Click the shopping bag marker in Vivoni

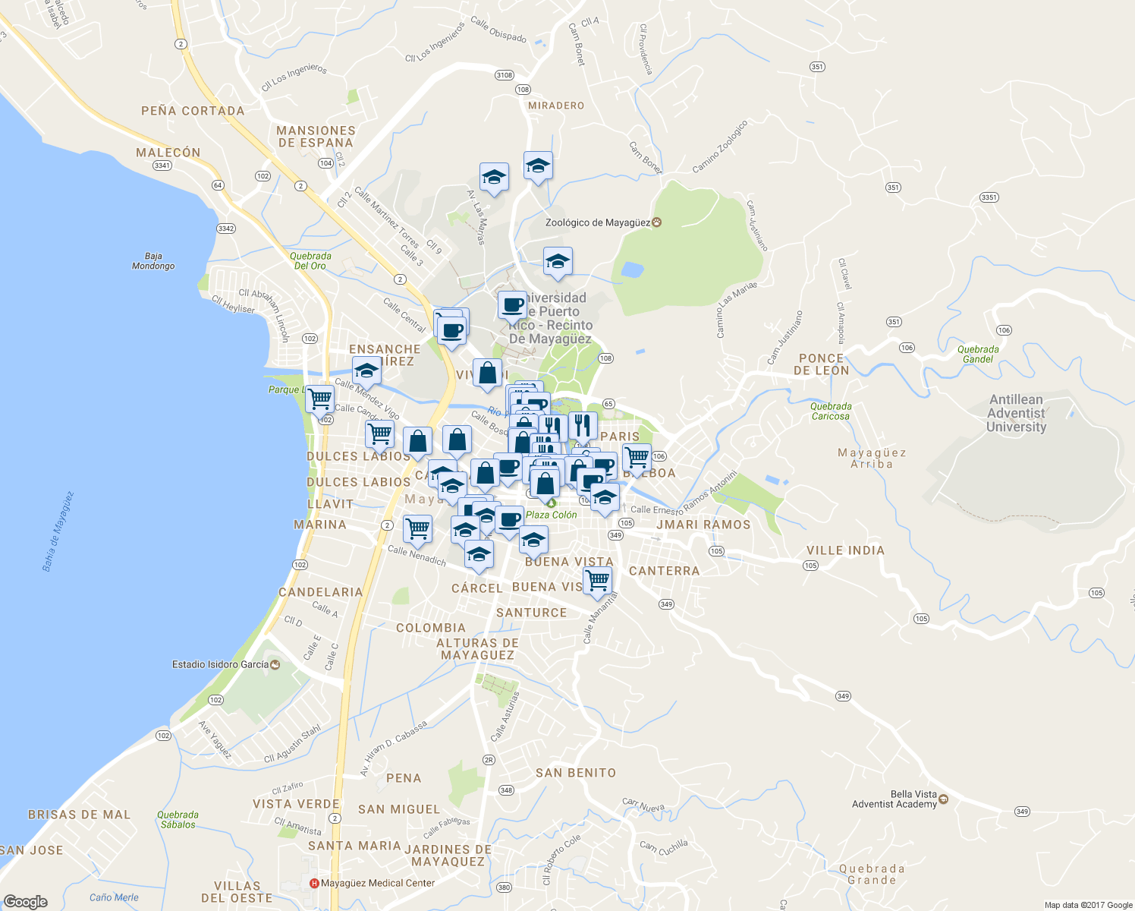point(487,373)
